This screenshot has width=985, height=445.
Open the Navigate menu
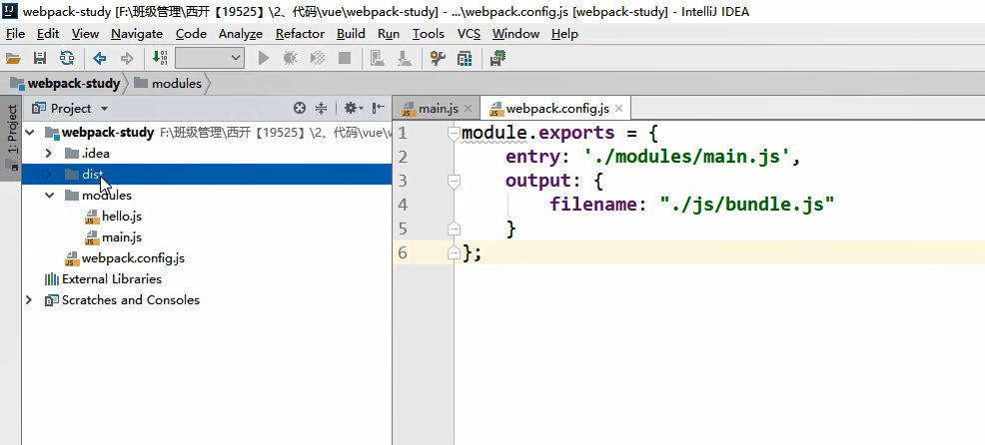[137, 34]
